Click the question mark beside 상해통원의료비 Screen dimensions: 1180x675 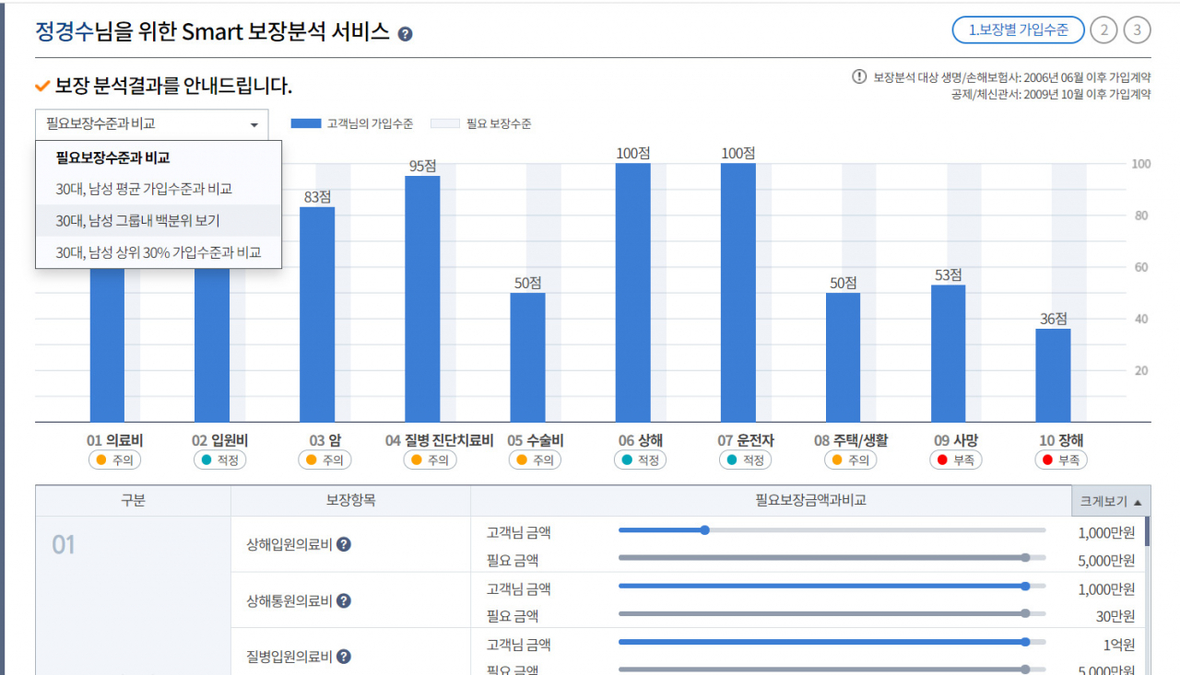345,601
